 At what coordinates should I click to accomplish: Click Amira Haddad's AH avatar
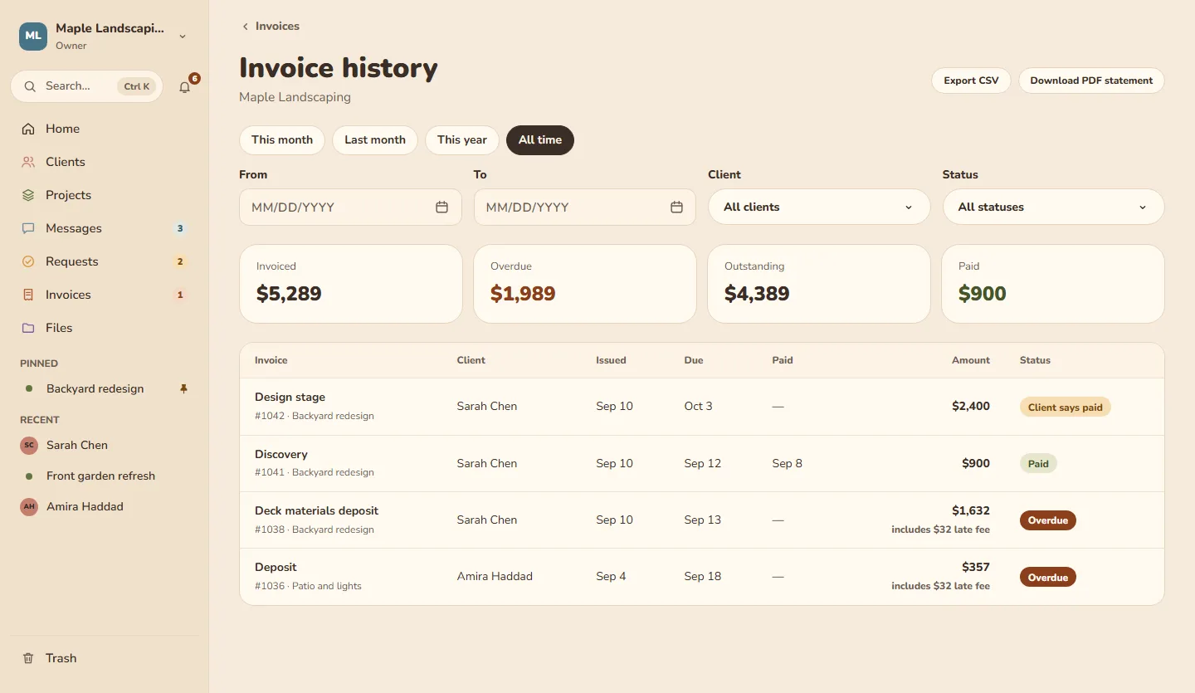[x=29, y=507]
